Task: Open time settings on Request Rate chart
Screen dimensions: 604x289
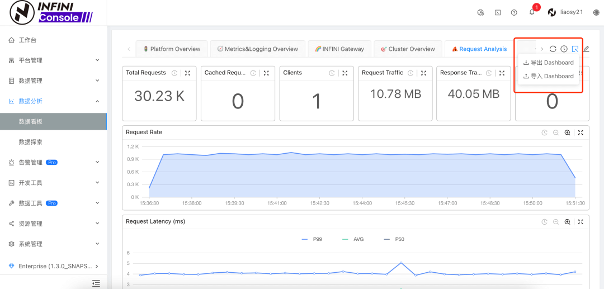Action: click(x=544, y=132)
